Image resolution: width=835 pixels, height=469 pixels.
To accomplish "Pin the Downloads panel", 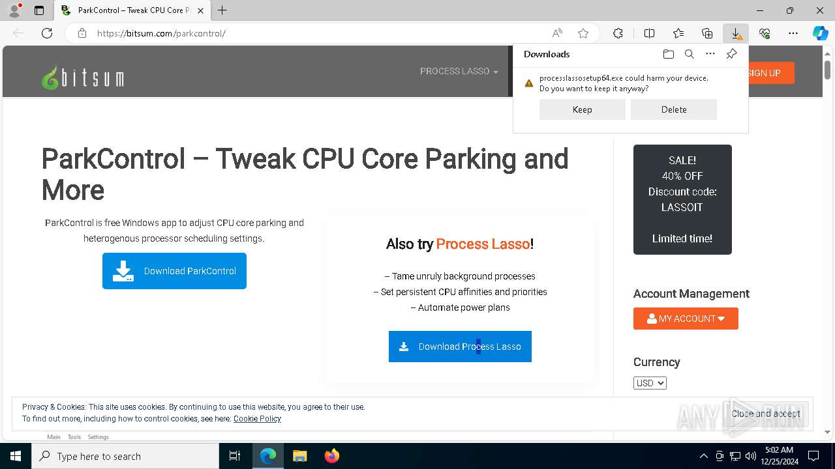I will click(x=732, y=54).
